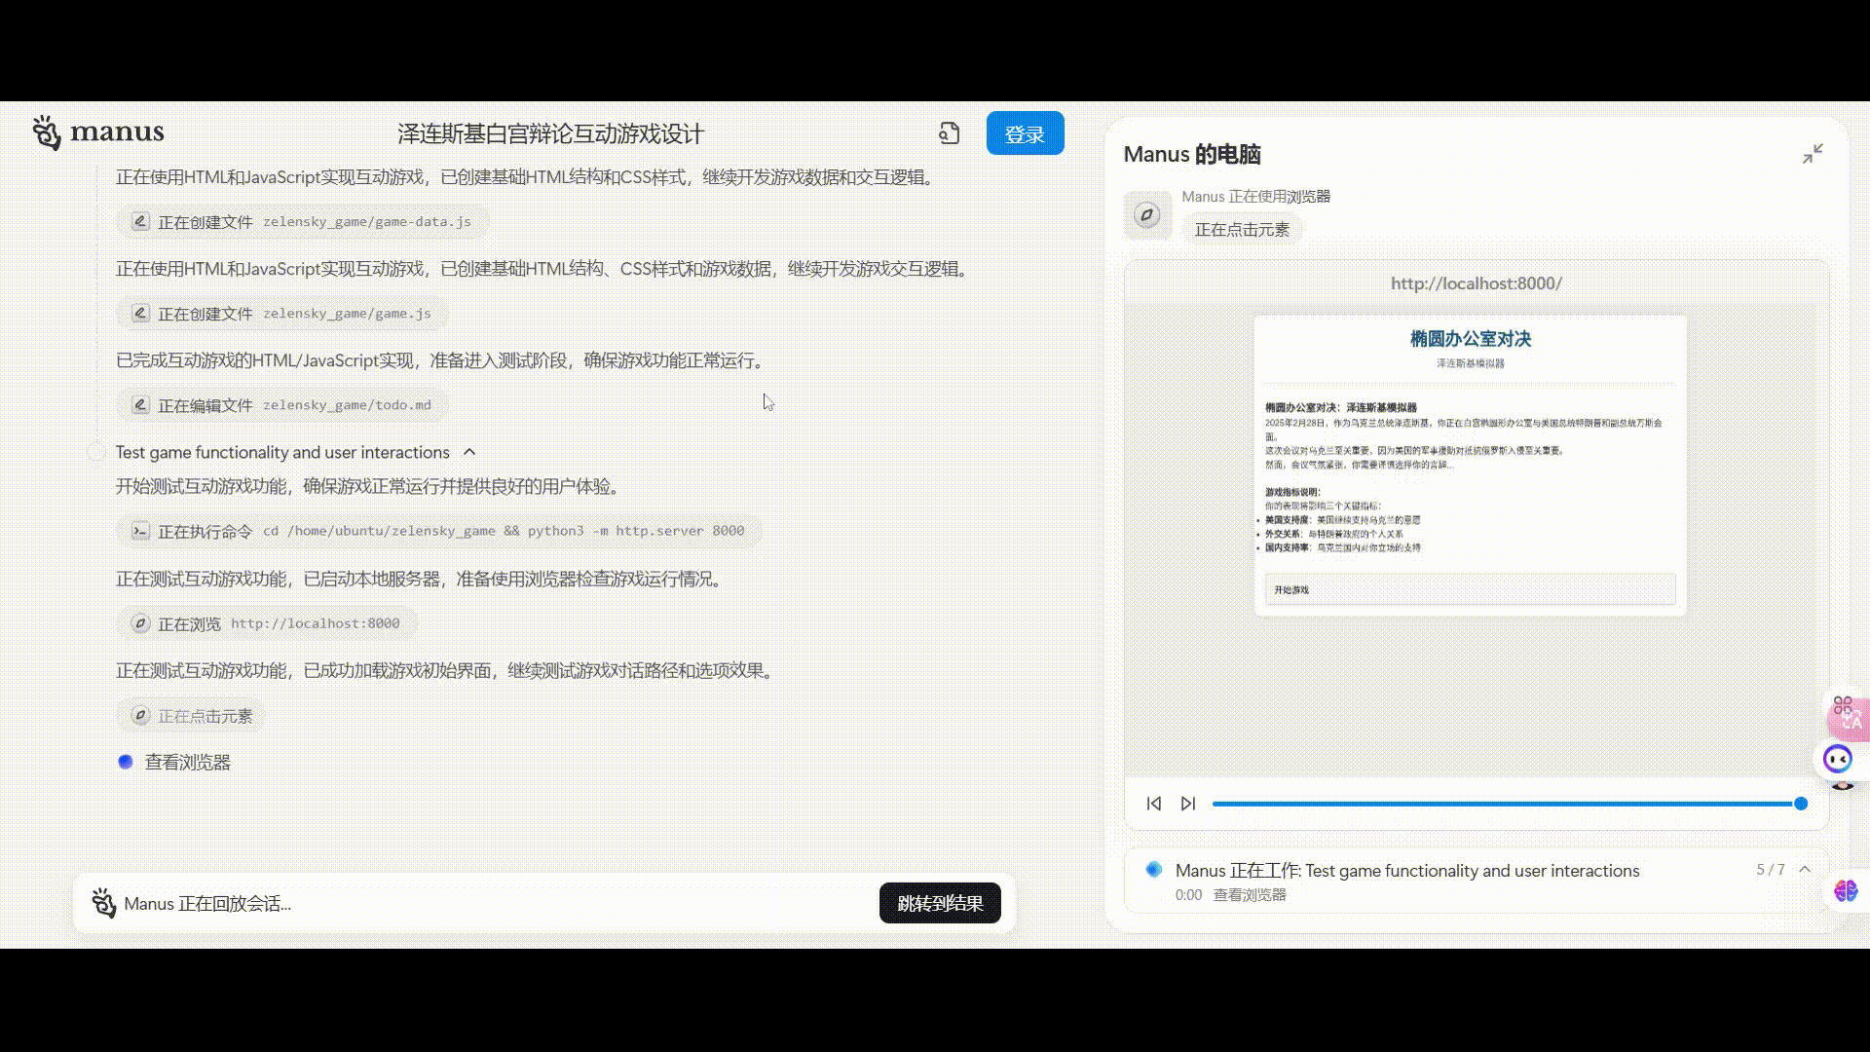1870x1052 pixels.
Task: Click the Manus logo icon
Action: click(46, 131)
